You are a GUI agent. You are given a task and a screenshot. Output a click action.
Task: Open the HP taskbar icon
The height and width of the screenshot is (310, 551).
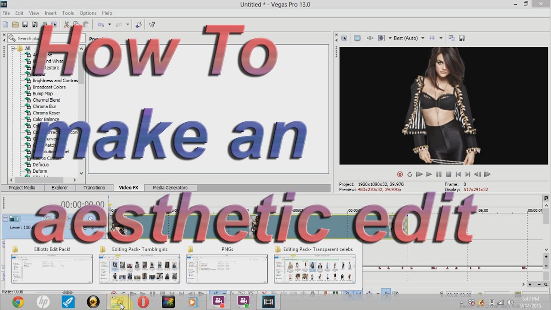pyautogui.click(x=43, y=302)
